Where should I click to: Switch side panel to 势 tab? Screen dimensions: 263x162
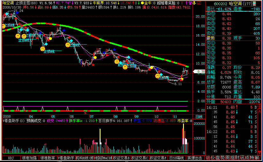coord(223,158)
